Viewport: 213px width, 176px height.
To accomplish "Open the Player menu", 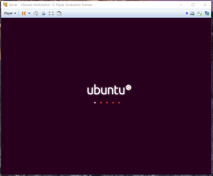I will point(10,13).
